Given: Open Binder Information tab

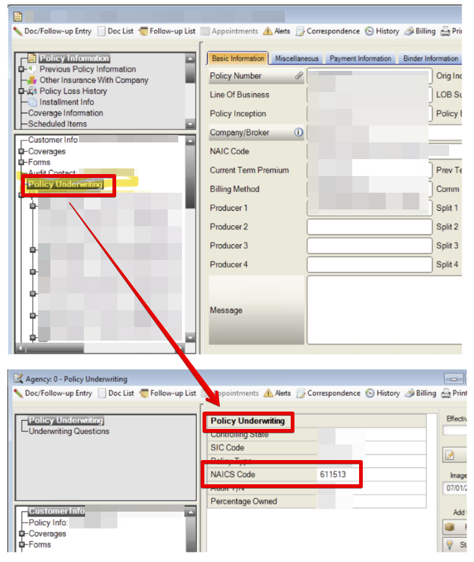Looking at the screenshot, I should [x=431, y=58].
